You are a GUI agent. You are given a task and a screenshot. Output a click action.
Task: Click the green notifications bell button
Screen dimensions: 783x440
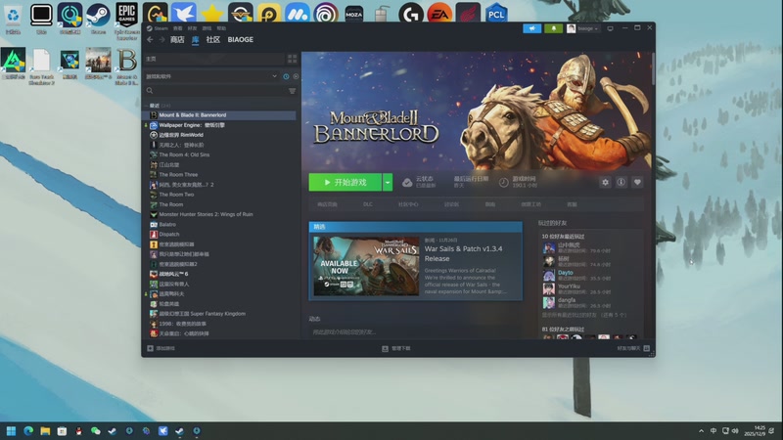click(x=553, y=28)
